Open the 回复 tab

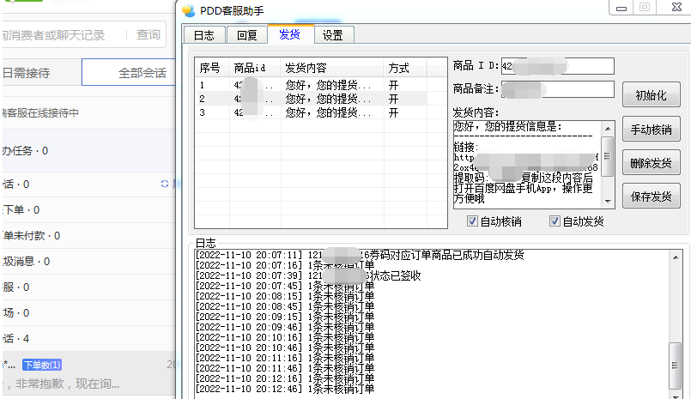click(x=246, y=35)
